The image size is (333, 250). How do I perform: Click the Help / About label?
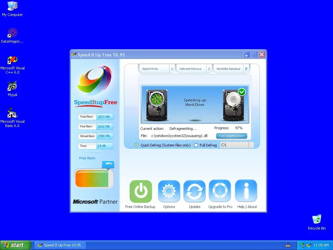point(247,207)
